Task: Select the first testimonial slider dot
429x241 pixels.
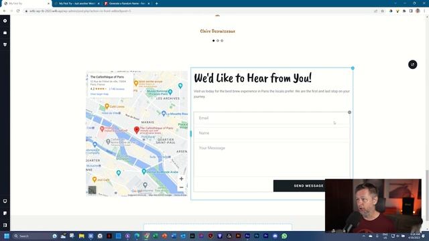Action: tap(213, 41)
